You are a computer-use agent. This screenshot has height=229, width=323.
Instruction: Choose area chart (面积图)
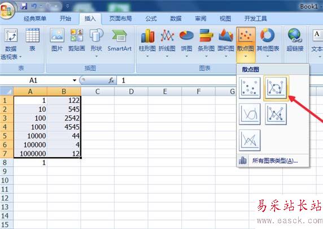(226, 43)
